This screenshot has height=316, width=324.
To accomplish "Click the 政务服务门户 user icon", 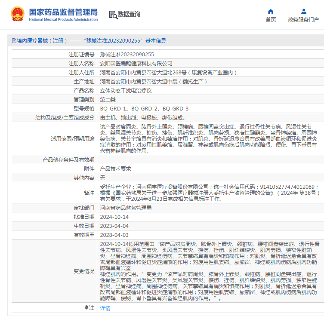I will [303, 11].
